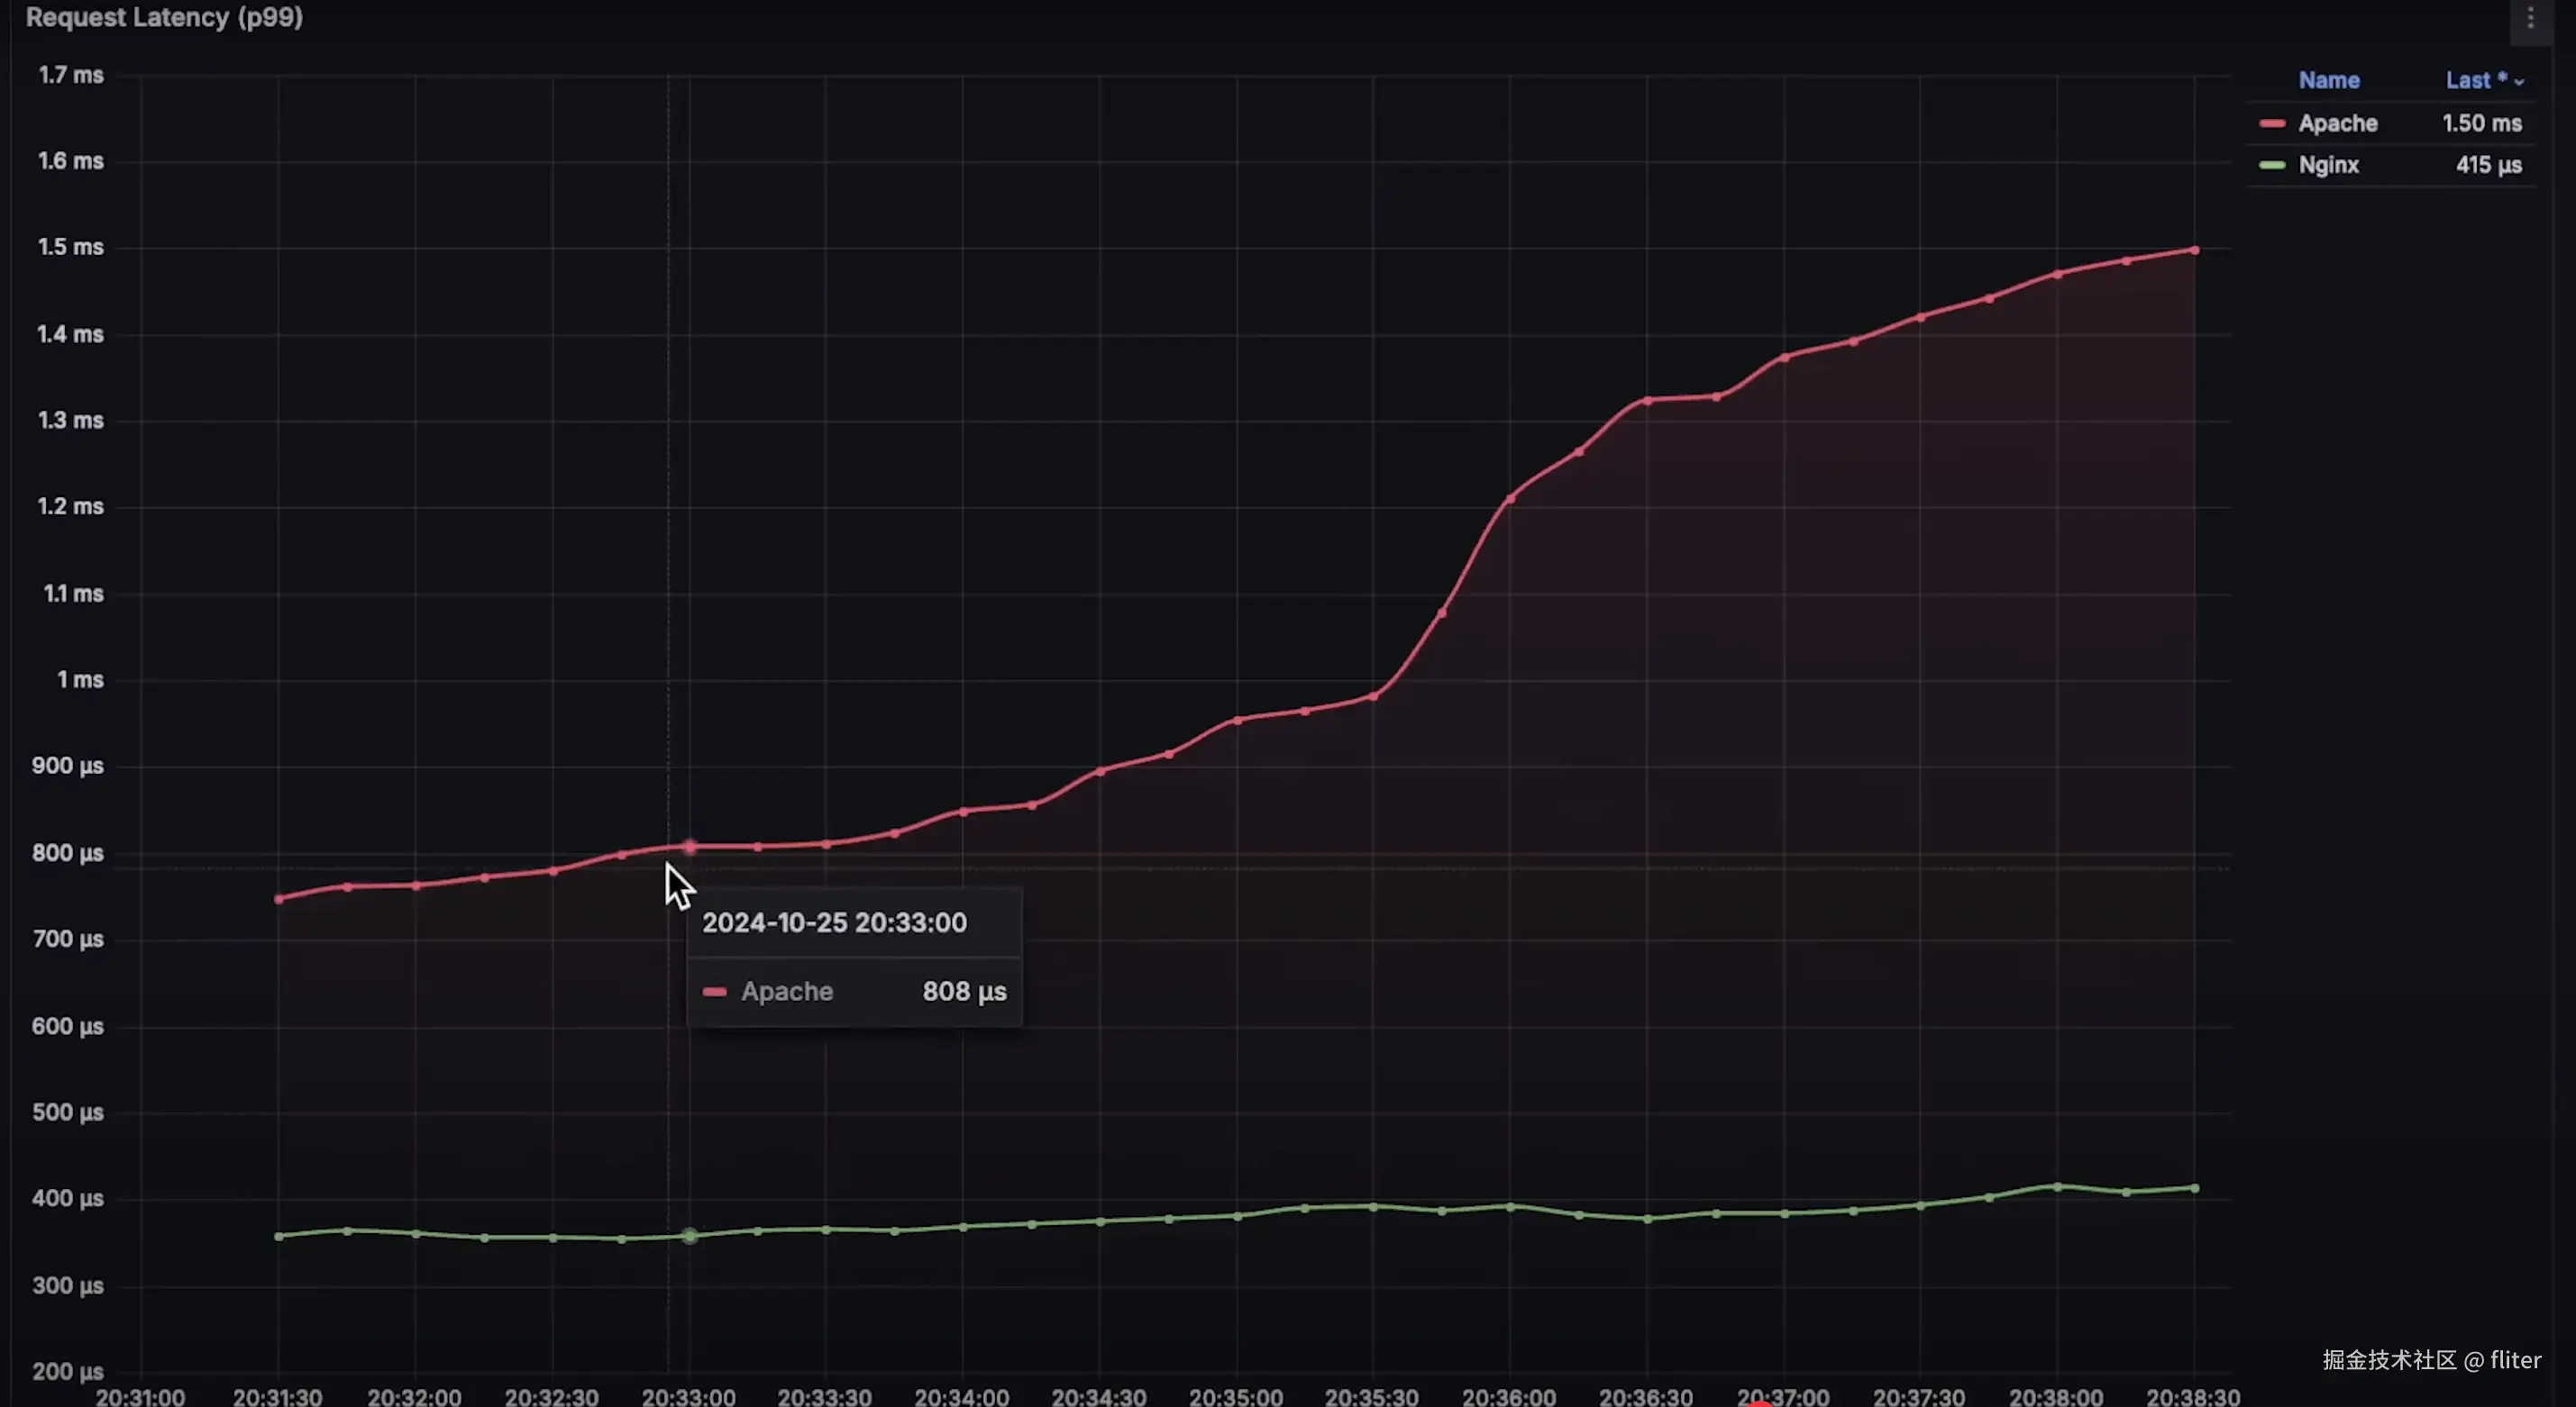The width and height of the screenshot is (2576, 1407).
Task: Open Request Latency (p99) panel title menu
Action: pyautogui.click(x=164, y=18)
